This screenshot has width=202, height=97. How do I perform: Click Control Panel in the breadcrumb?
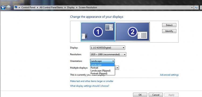28,8
